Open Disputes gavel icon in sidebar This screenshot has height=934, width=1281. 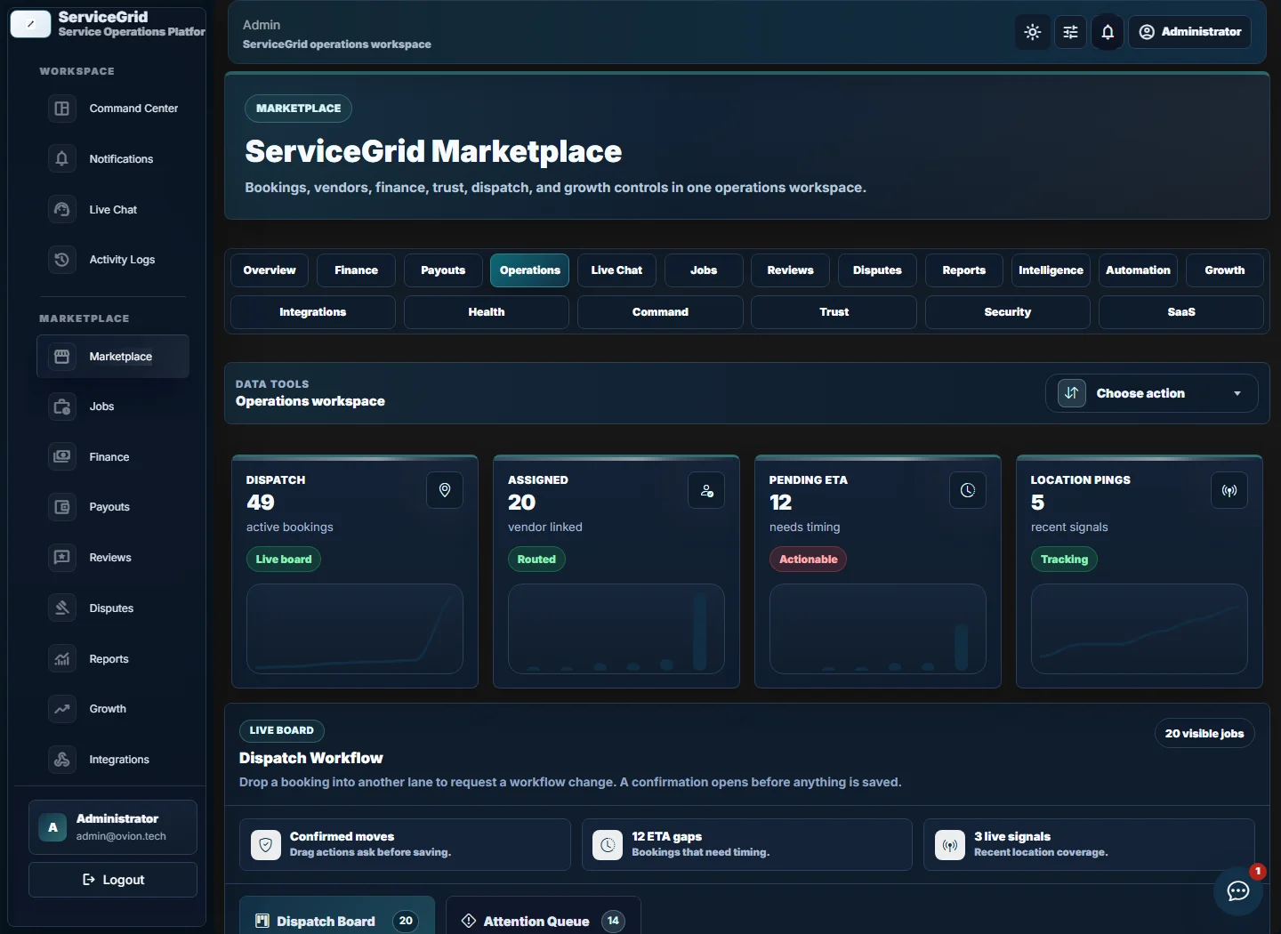(62, 608)
